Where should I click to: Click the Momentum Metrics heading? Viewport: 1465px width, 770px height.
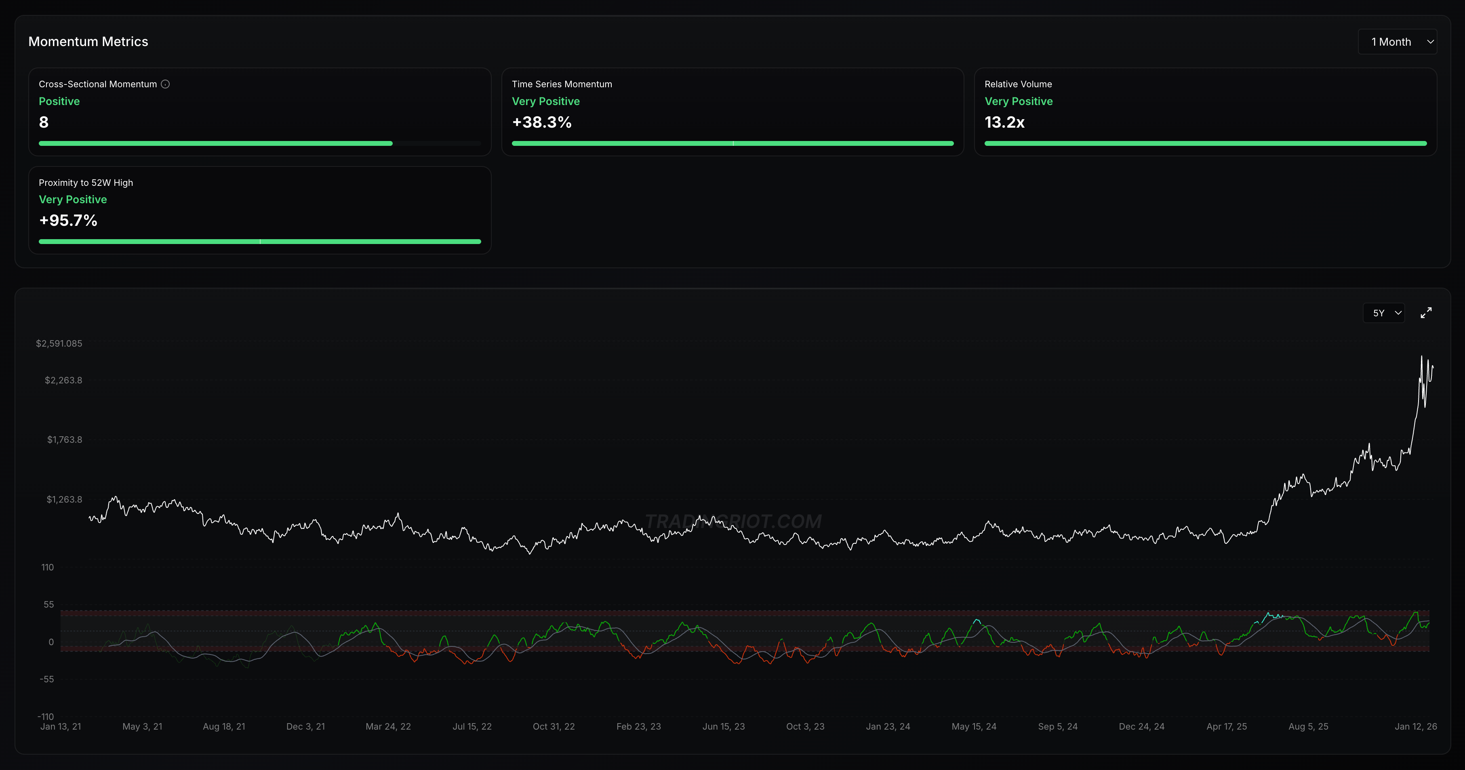click(x=88, y=42)
